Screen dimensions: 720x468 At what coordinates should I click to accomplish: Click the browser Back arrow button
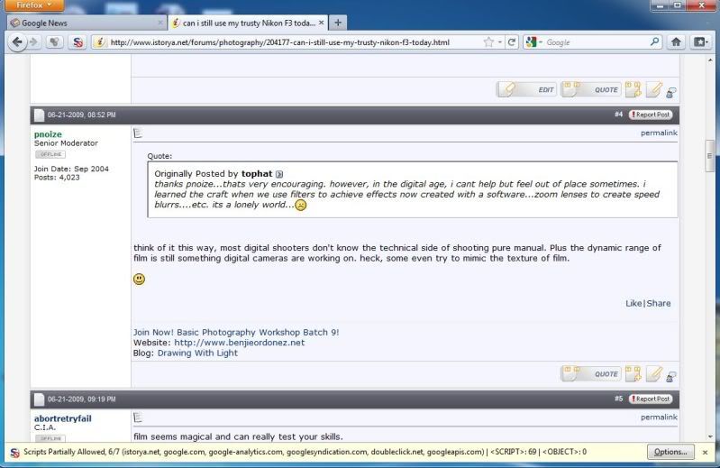(x=17, y=41)
